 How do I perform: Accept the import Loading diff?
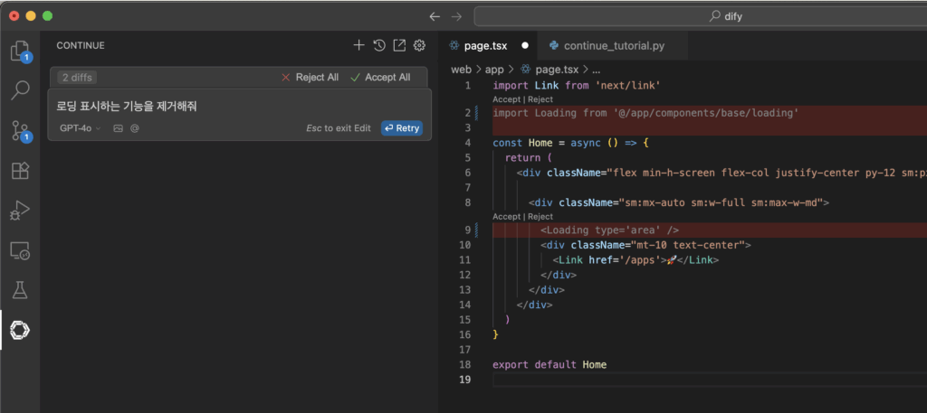pos(507,99)
